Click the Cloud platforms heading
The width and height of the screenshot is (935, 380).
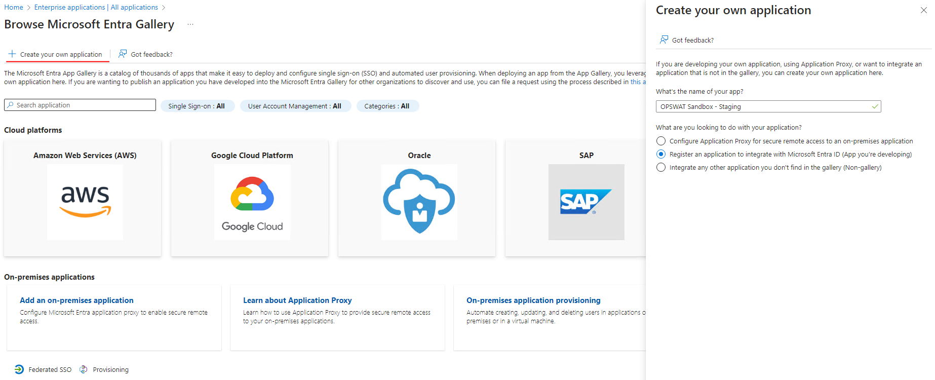click(33, 130)
